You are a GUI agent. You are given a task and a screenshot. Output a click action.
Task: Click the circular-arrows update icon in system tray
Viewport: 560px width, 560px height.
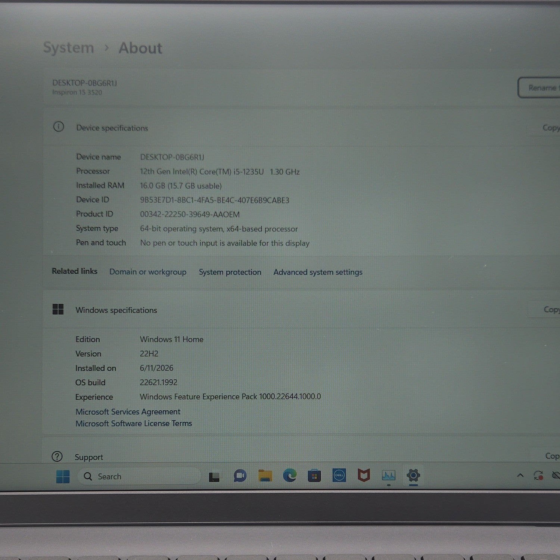coord(538,475)
